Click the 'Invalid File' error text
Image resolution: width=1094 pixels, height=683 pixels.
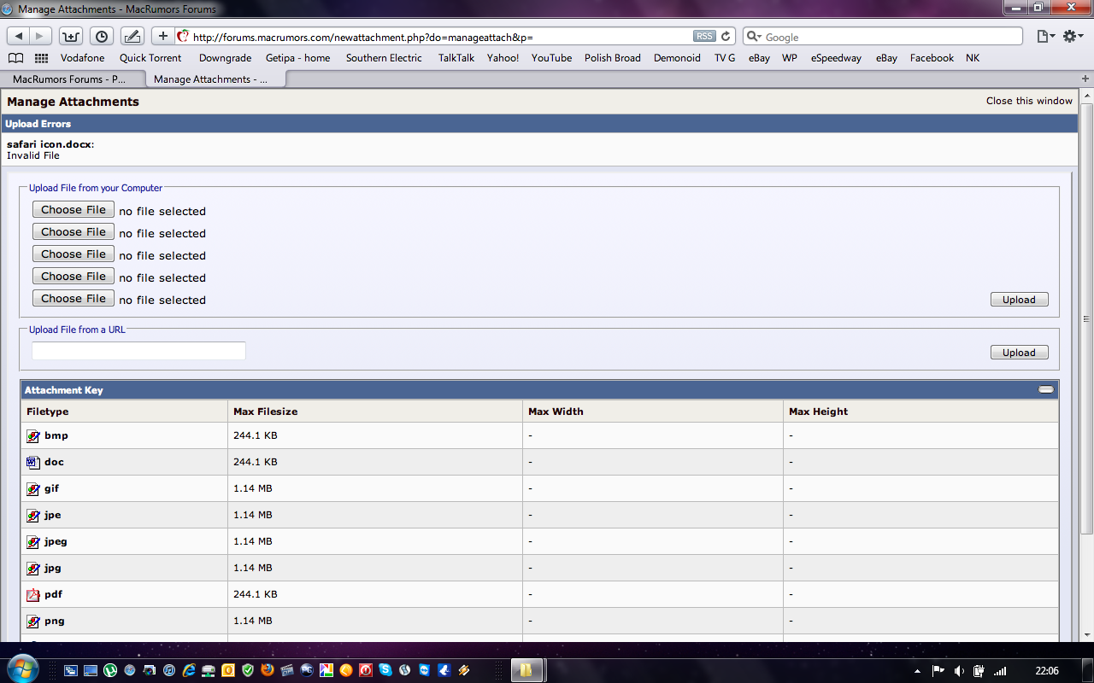click(x=33, y=155)
